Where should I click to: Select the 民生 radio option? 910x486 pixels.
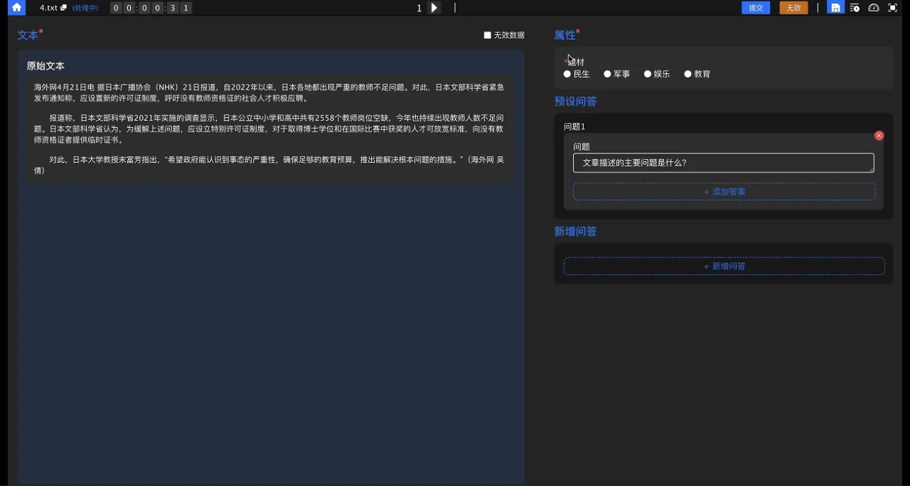567,74
